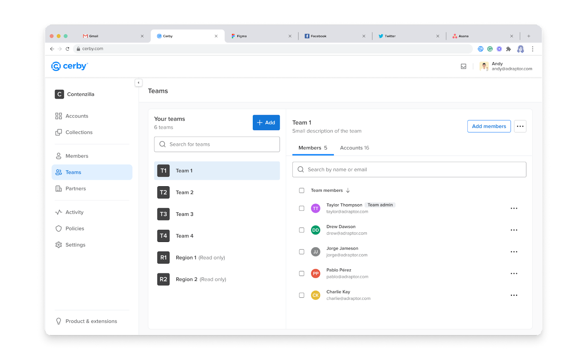Switch to the Figma browser tab
This screenshot has width=587, height=360.
[x=261, y=36]
